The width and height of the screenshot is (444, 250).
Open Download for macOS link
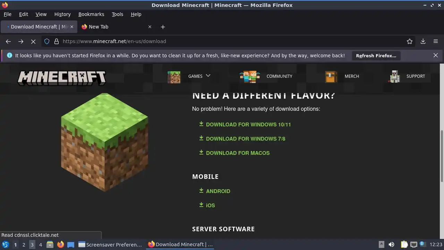point(238,153)
